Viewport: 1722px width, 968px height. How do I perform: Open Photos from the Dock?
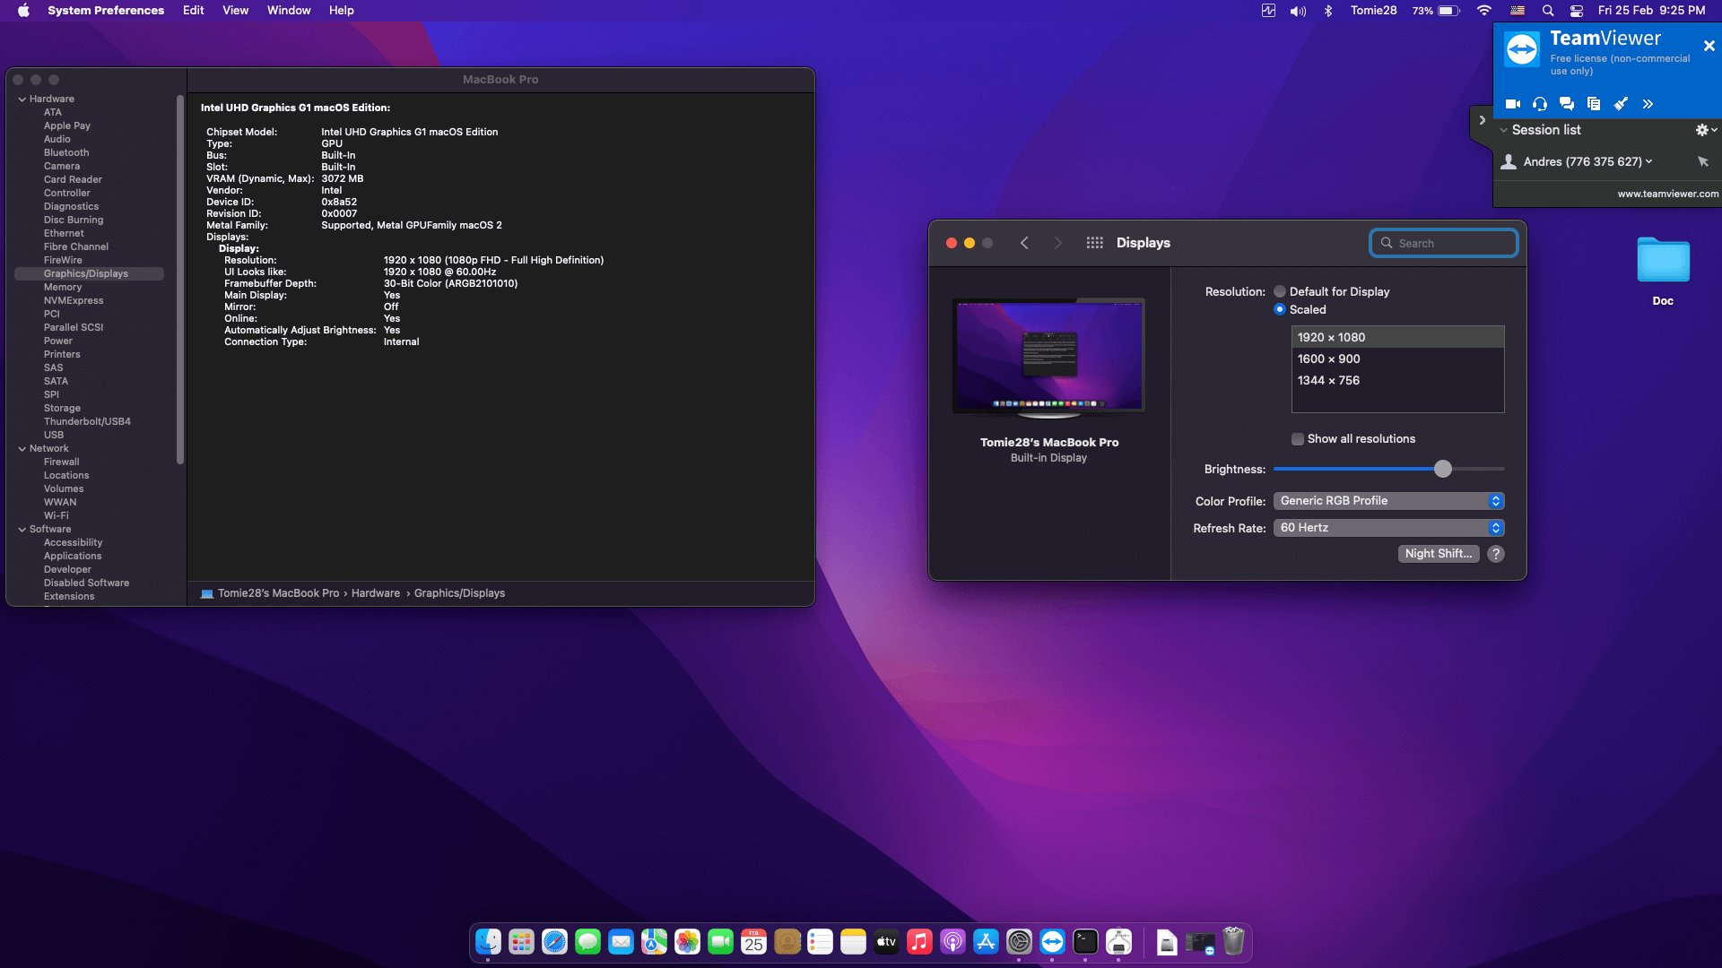687,942
